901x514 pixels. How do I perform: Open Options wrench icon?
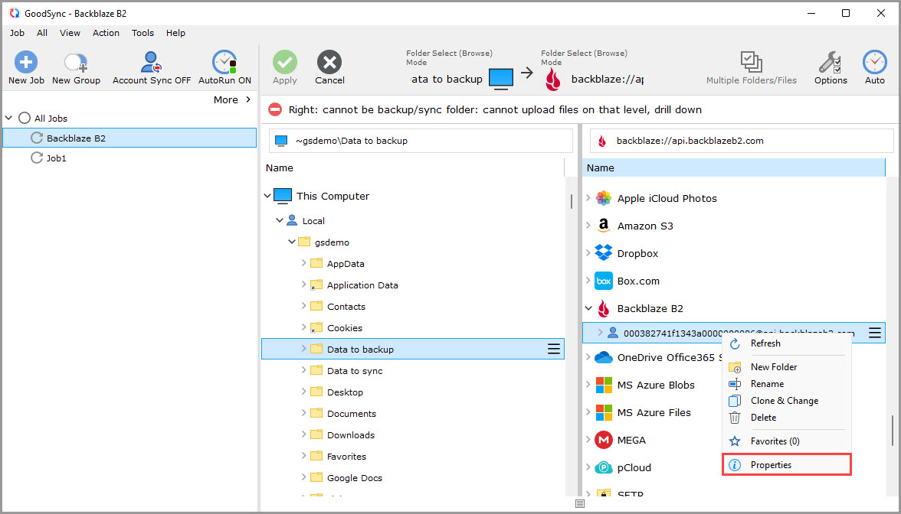click(830, 62)
